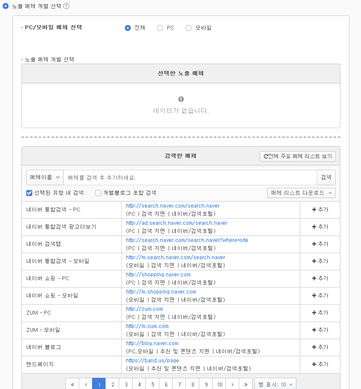This screenshot has height=389, width=361.
Task: Add 네이버 통합검색 광고더보기 media
Action: [x=320, y=227]
